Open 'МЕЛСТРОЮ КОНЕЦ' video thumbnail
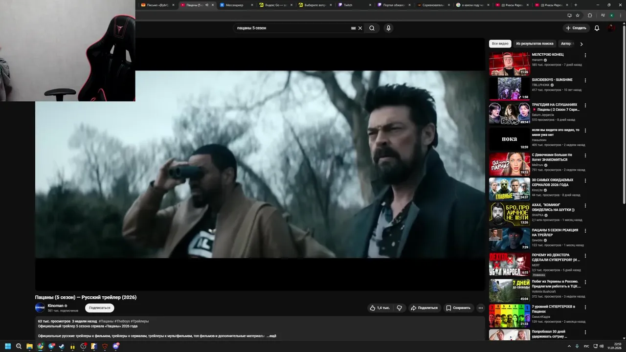 tap(509, 64)
